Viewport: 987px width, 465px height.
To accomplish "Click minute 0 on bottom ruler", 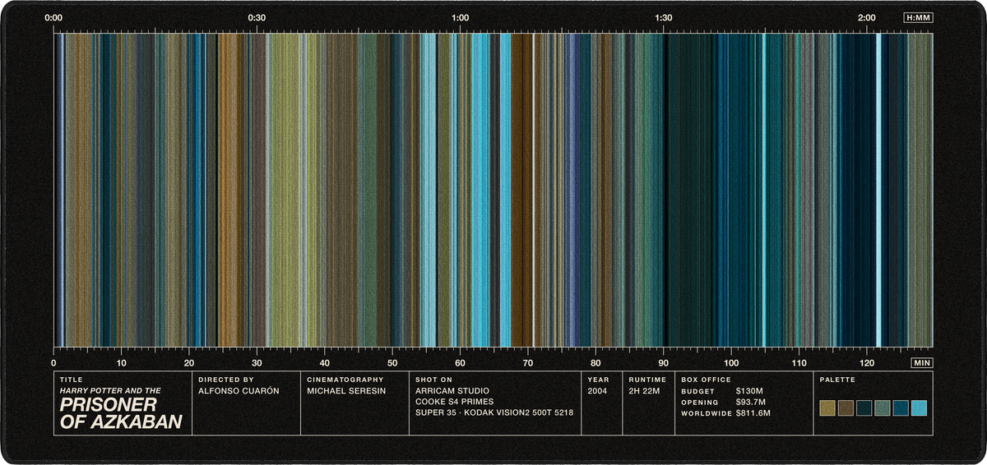I will (53, 362).
